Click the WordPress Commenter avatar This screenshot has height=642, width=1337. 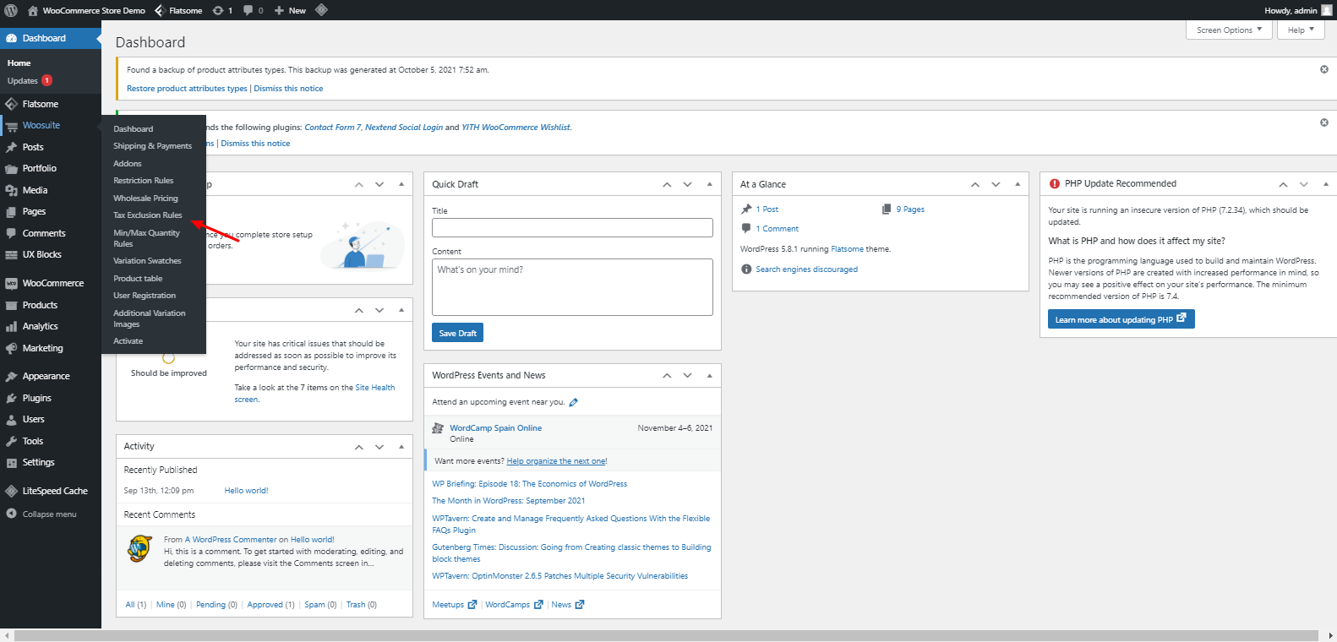click(139, 548)
